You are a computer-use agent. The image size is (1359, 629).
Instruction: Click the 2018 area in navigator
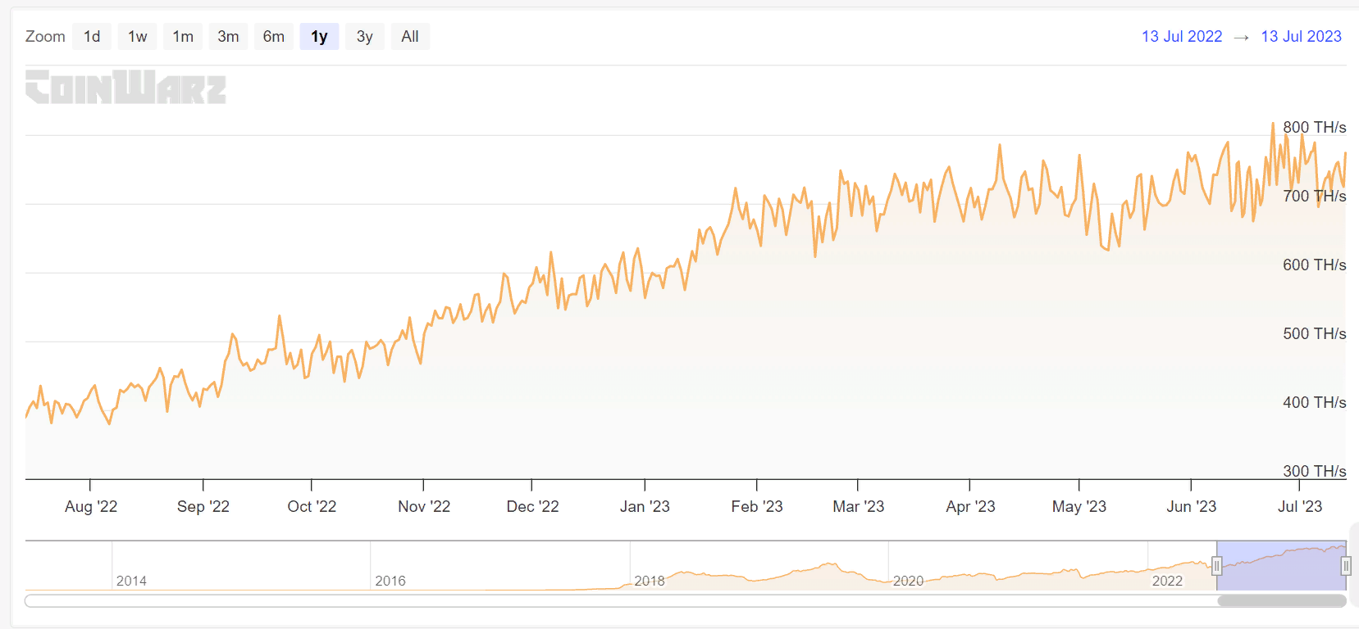coord(649,581)
